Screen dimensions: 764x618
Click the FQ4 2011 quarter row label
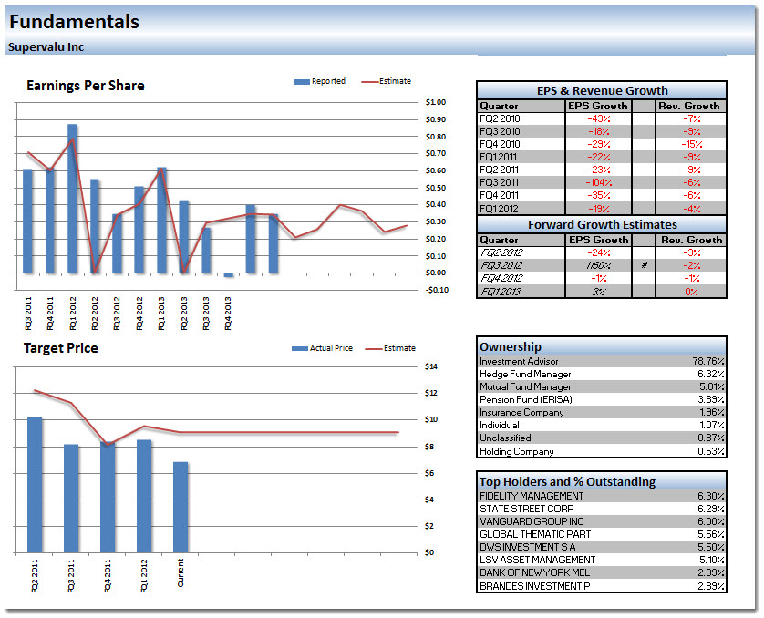499,195
